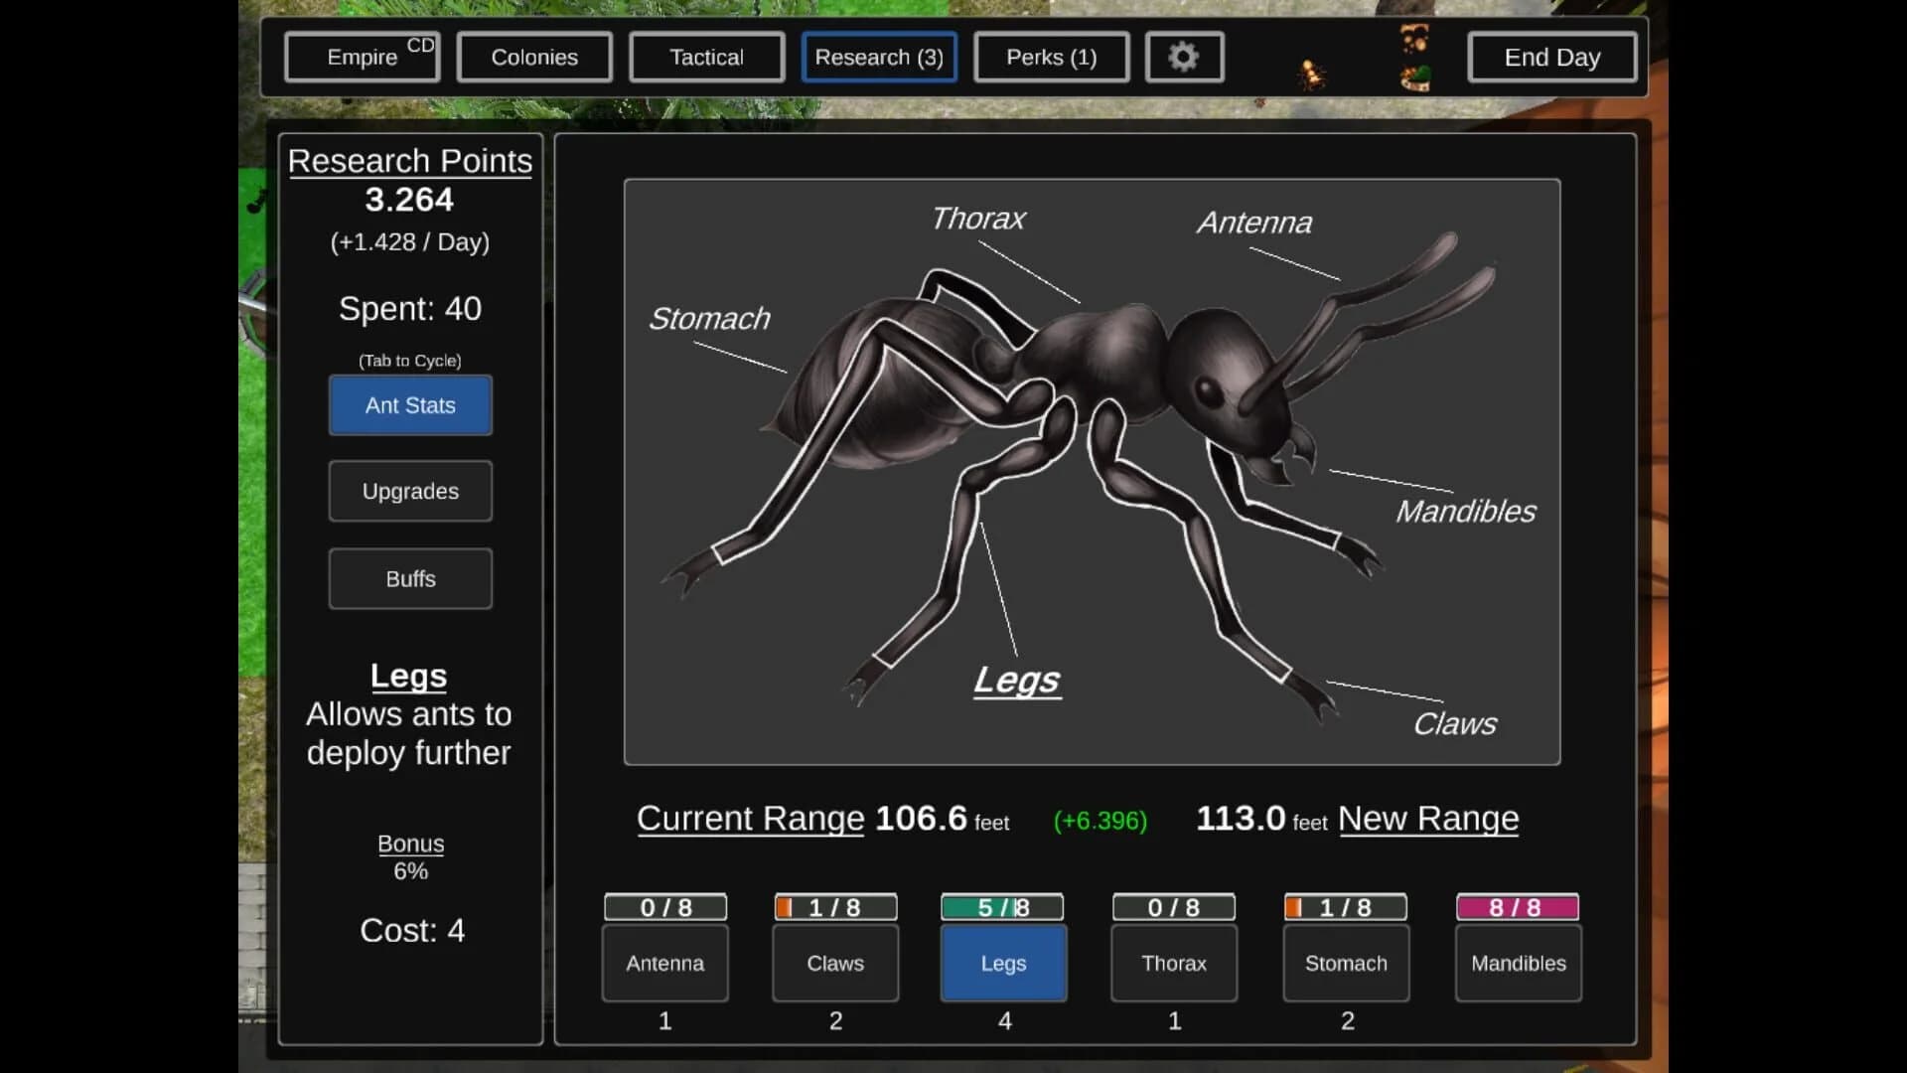Select the Claws upgrade button

click(834, 963)
